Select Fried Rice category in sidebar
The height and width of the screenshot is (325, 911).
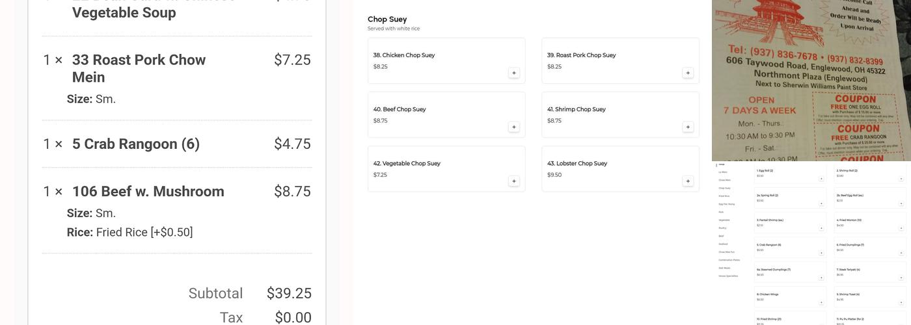[x=724, y=196]
